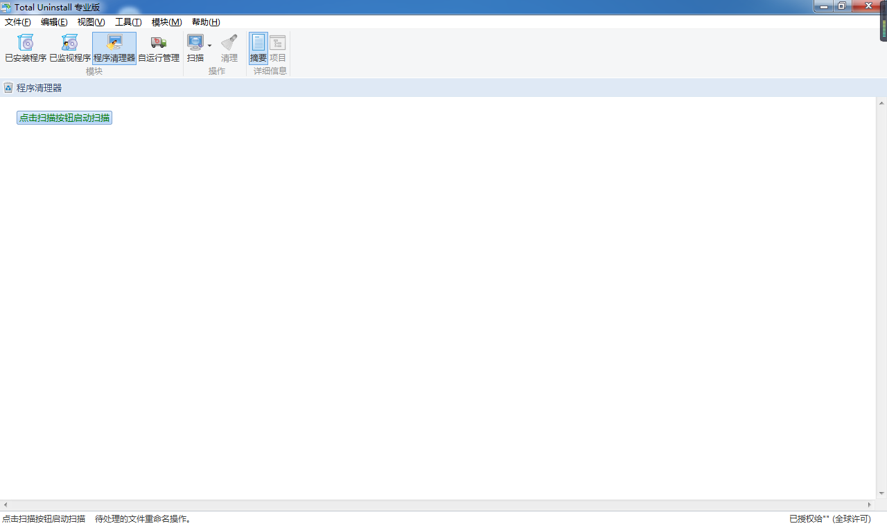Open the 模块 (Module) menu

166,21
